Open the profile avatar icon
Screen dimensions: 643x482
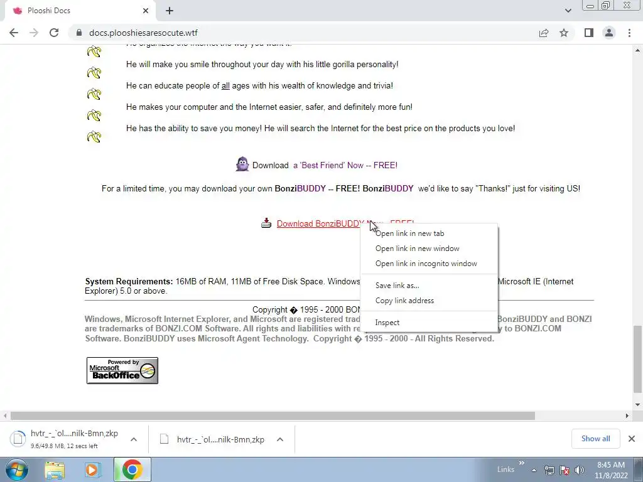[609, 33]
